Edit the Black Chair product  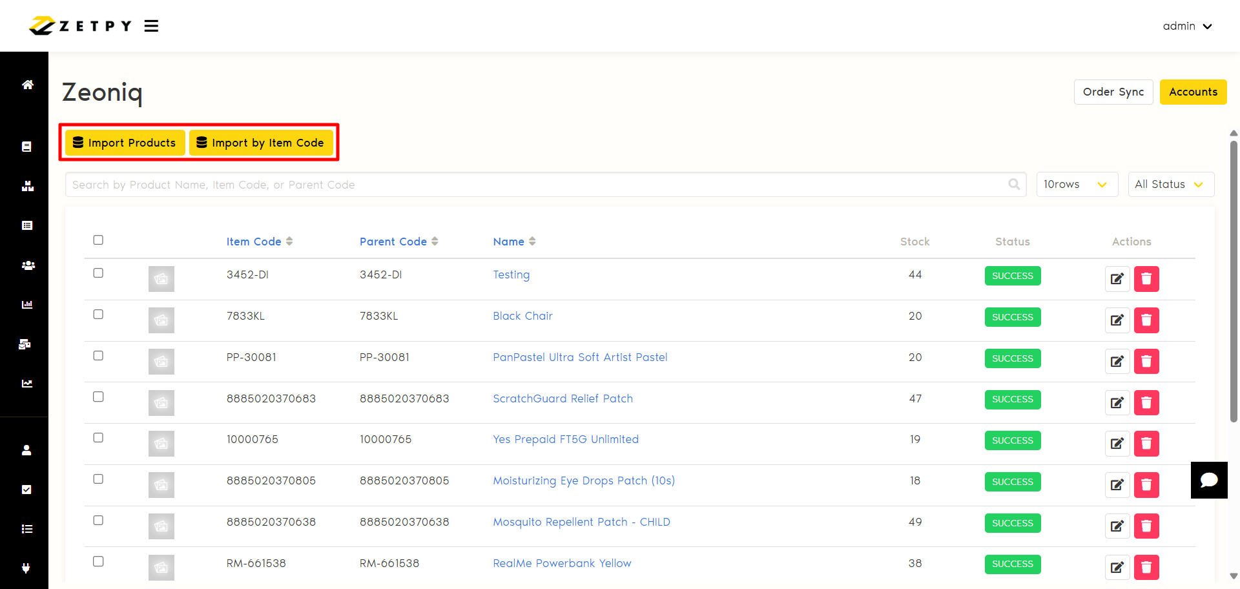[x=1117, y=320]
